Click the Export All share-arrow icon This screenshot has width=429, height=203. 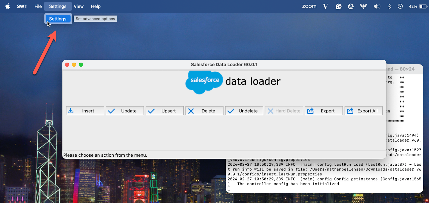pos(350,111)
